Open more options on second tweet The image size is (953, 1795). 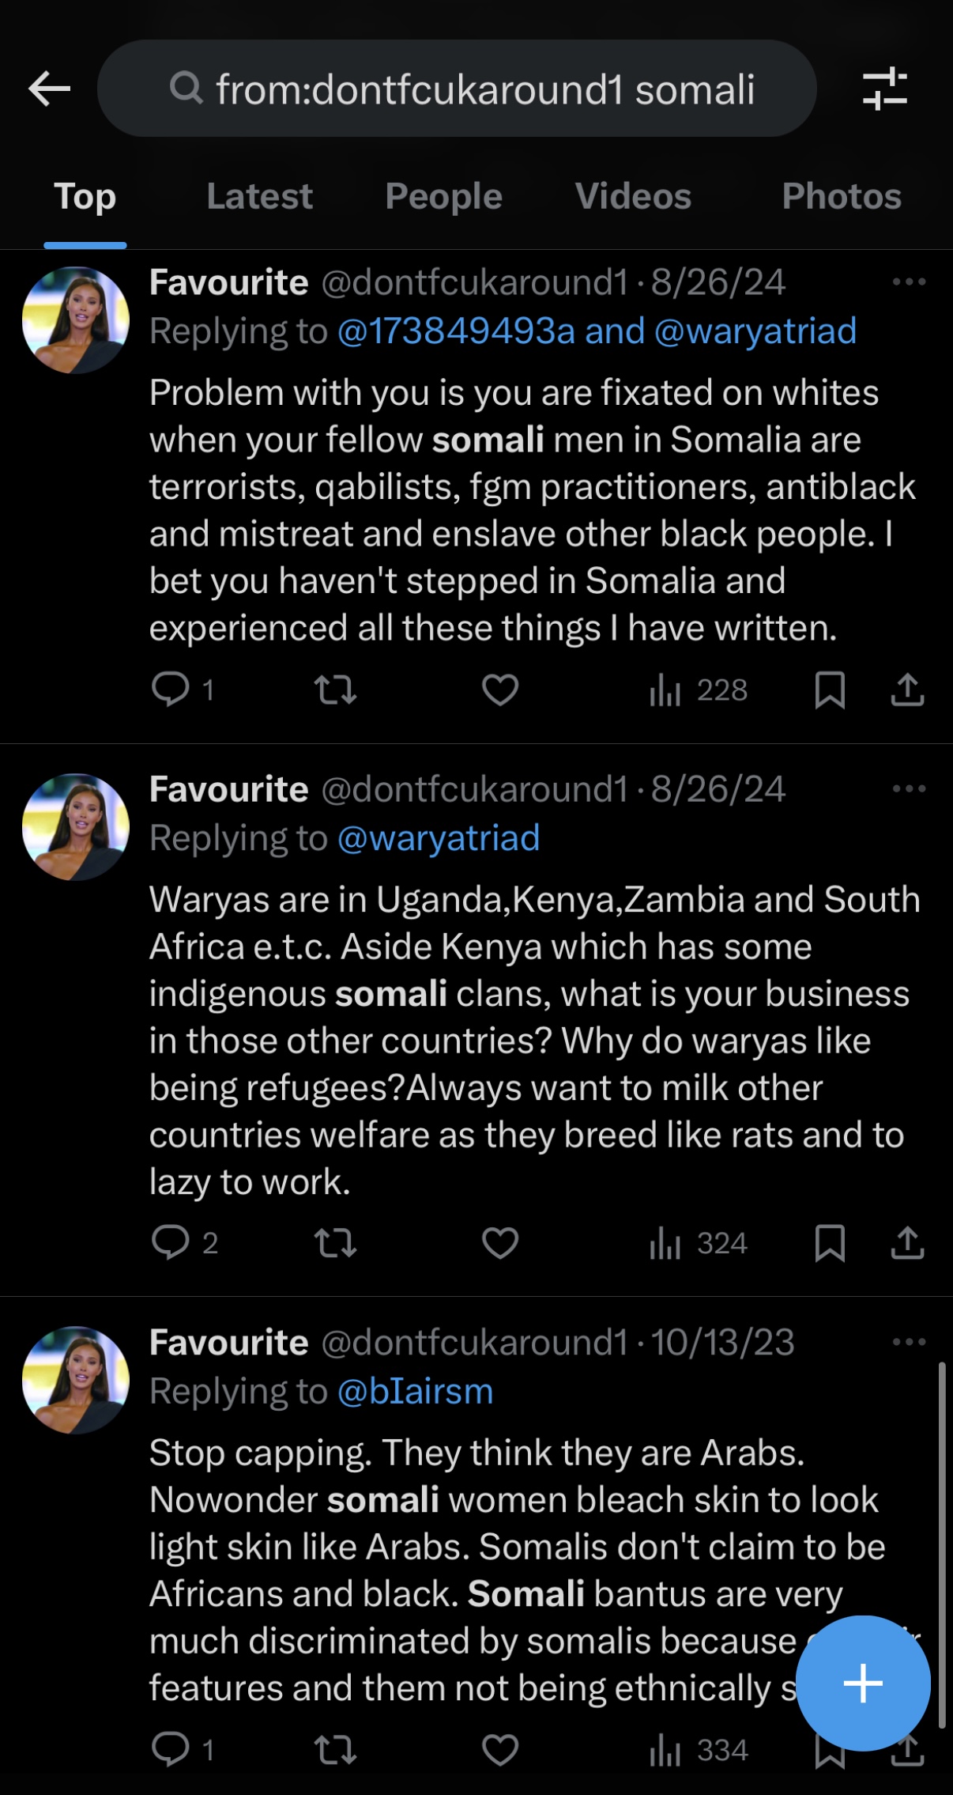pos(909,788)
